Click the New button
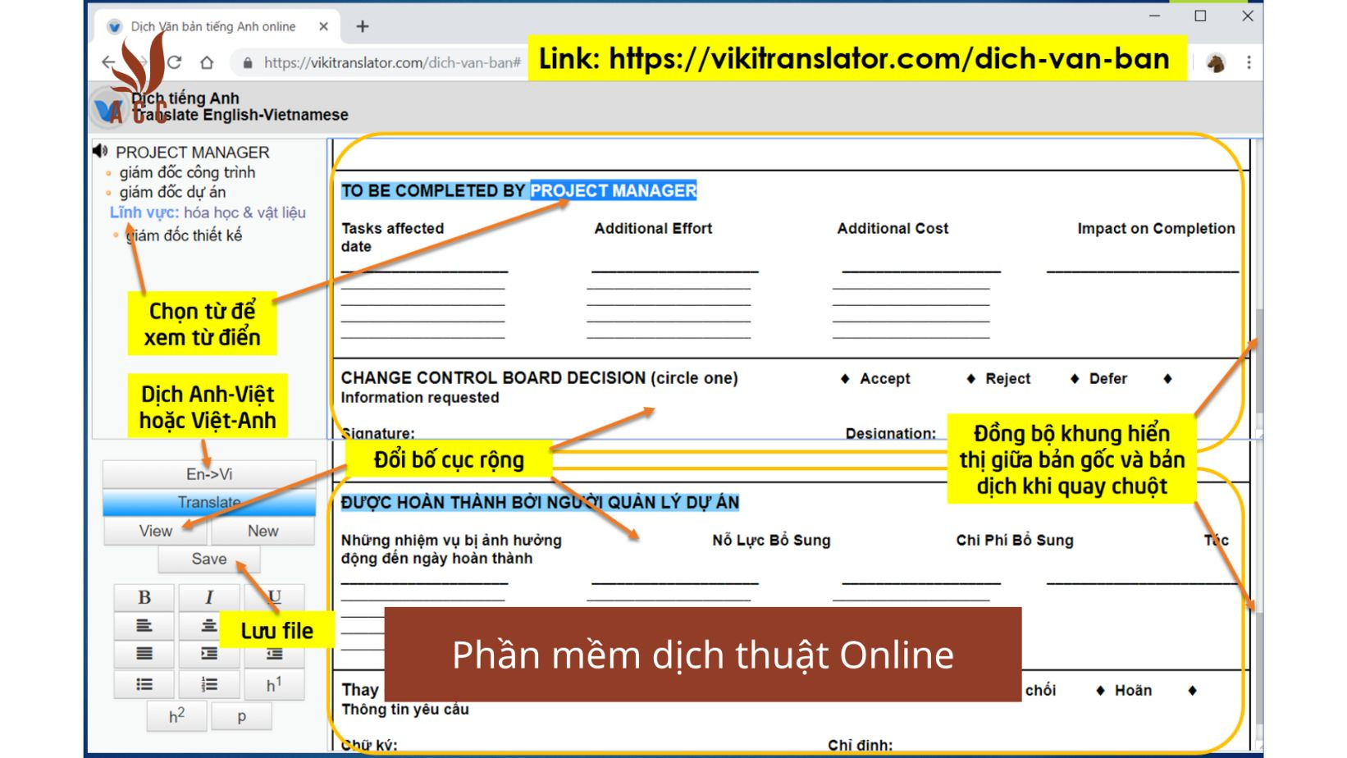 point(263,531)
